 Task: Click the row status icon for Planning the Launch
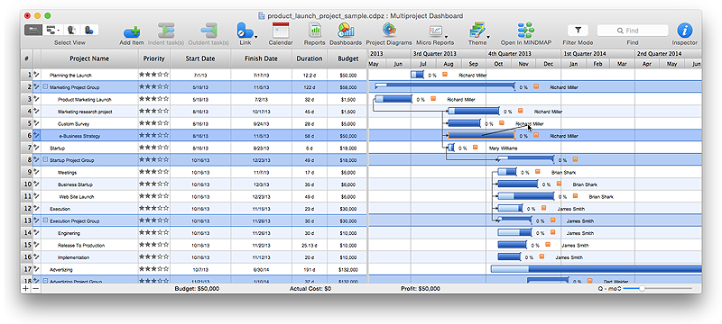37,75
